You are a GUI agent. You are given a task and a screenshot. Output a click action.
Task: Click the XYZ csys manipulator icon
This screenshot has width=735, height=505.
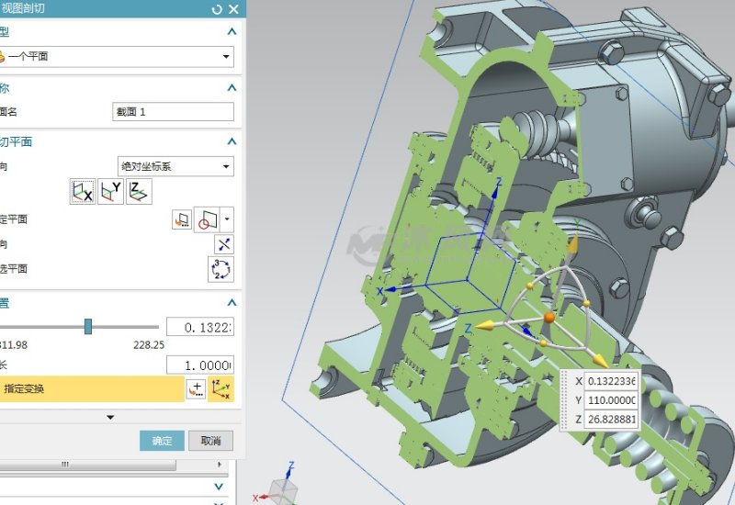tap(221, 389)
